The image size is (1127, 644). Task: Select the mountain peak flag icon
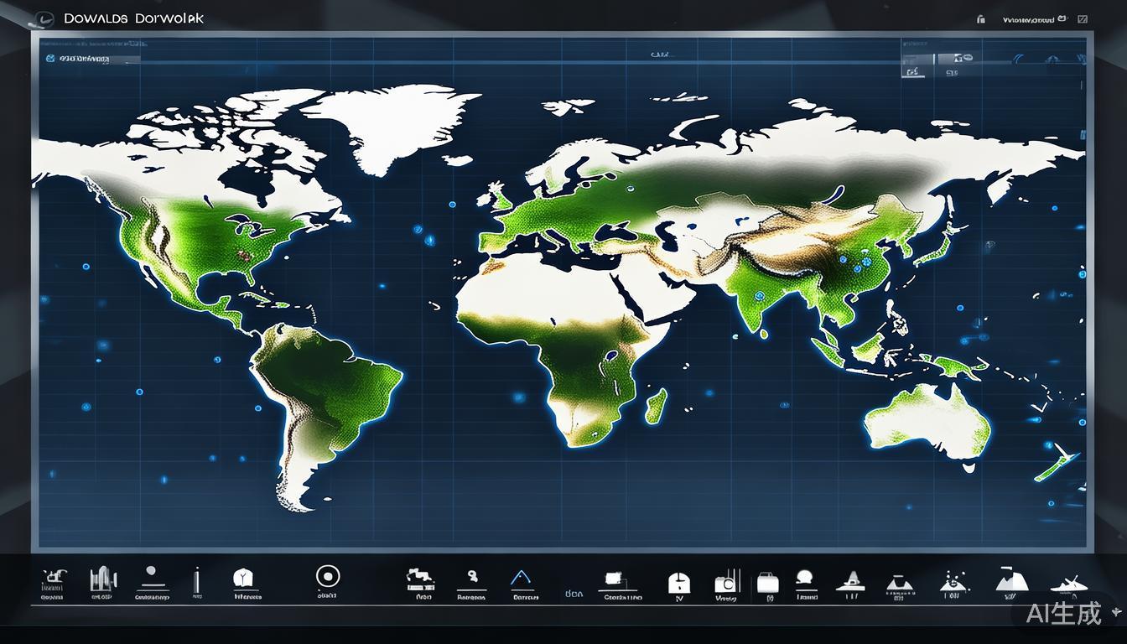1010,579
